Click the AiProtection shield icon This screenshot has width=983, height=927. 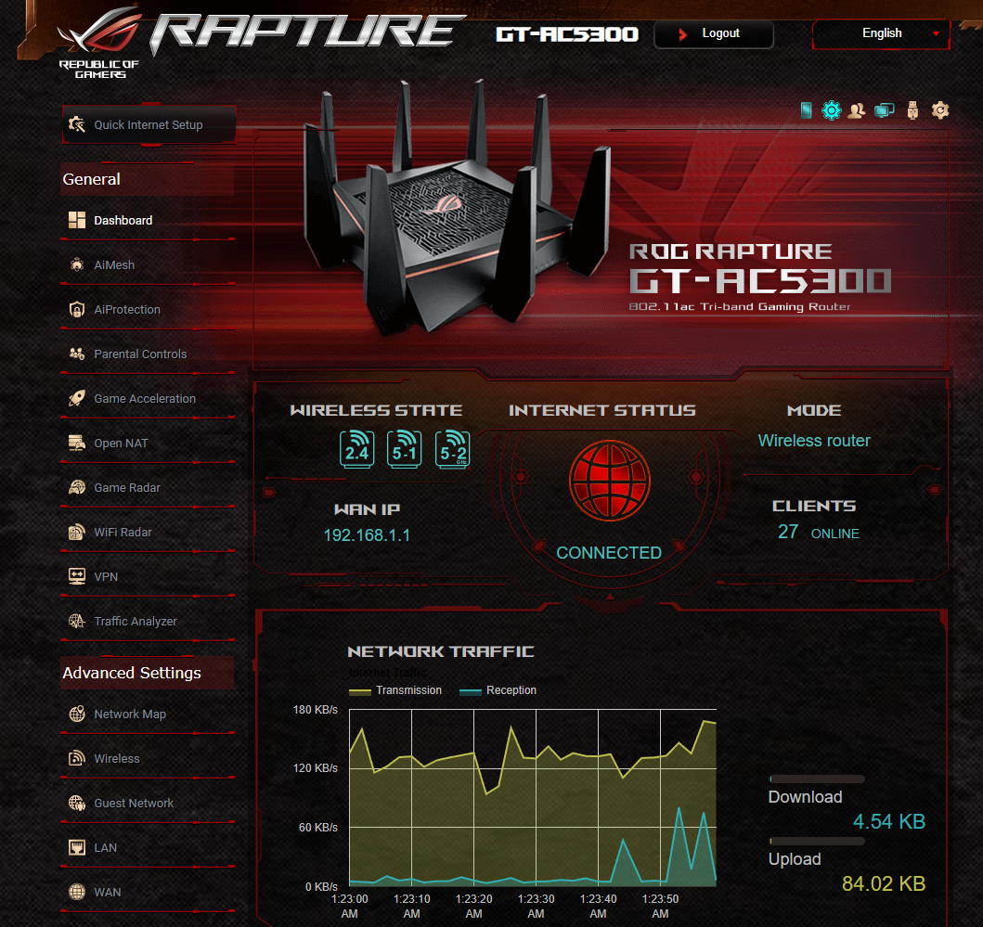click(76, 309)
